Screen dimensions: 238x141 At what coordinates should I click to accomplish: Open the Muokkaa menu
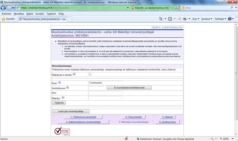click(19, 14)
